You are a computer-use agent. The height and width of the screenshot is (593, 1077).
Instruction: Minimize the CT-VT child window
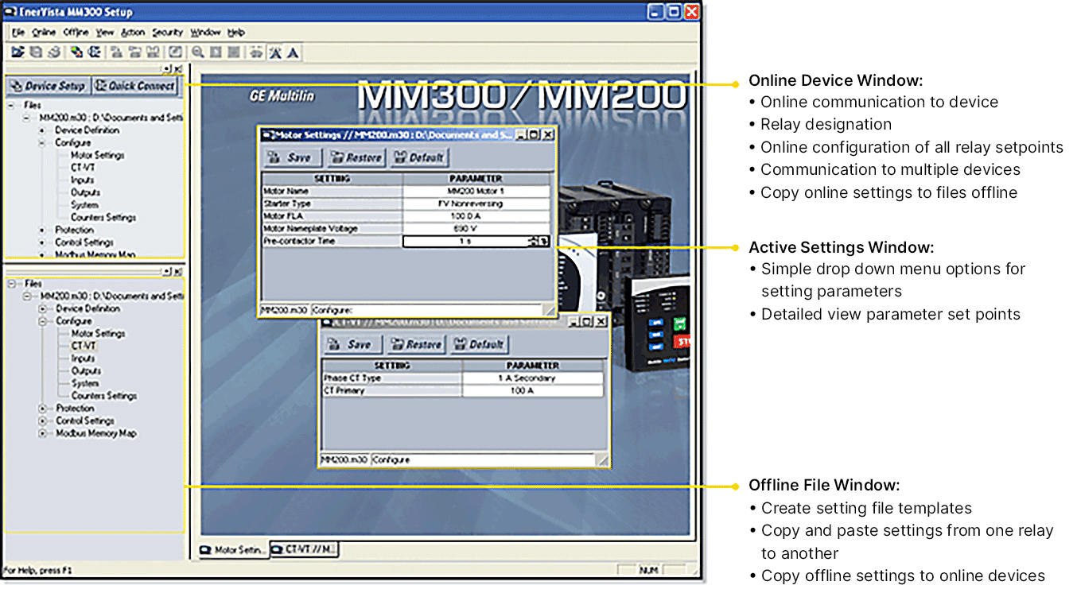pyautogui.click(x=573, y=322)
